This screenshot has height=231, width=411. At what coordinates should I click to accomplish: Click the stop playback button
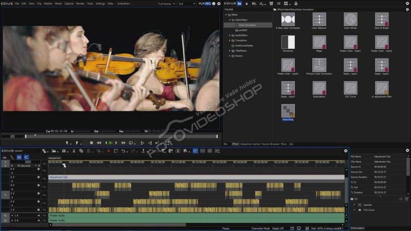coord(91,143)
